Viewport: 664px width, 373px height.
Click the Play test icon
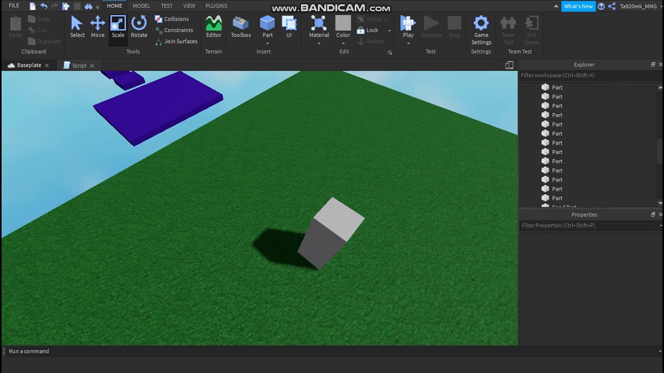[x=408, y=23]
